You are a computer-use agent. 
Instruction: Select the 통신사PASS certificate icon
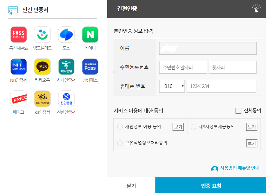[19, 35]
